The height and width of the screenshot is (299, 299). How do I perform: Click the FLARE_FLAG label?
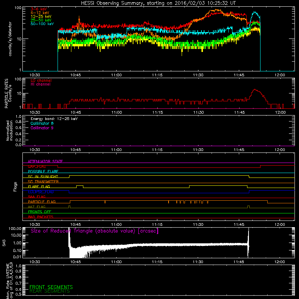[x=39, y=187]
